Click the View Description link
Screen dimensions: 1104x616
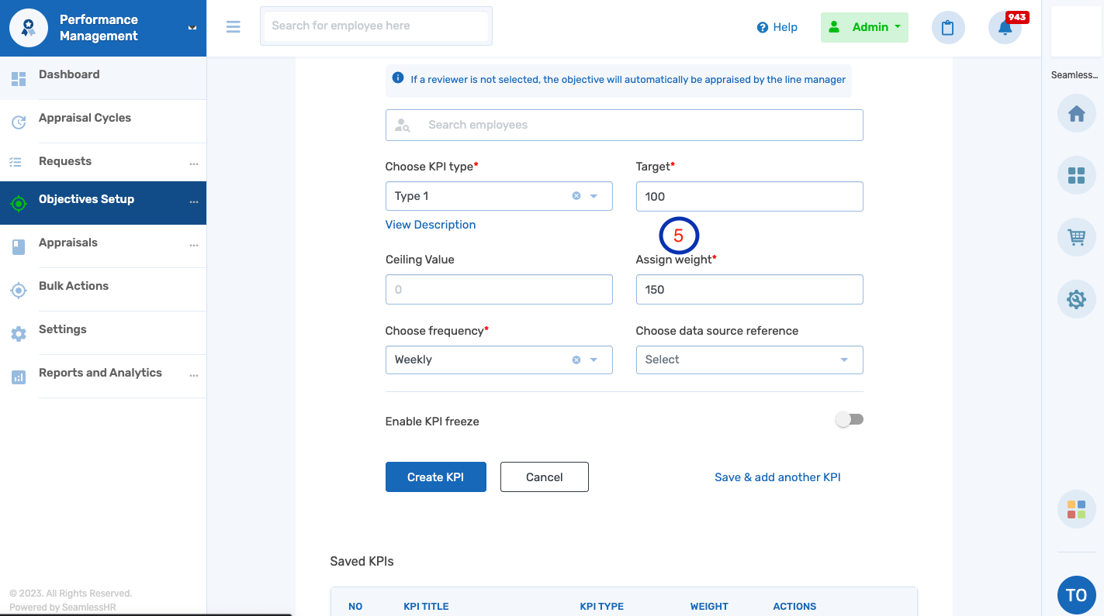click(431, 225)
